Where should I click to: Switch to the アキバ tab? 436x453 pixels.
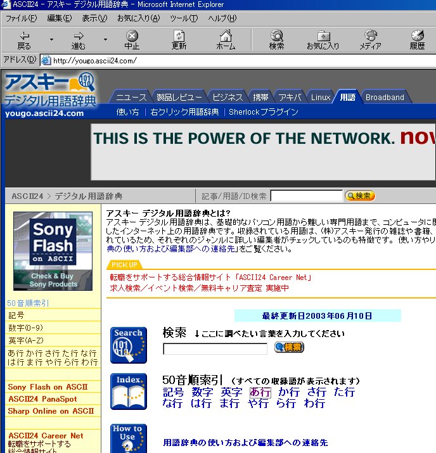coord(290,98)
